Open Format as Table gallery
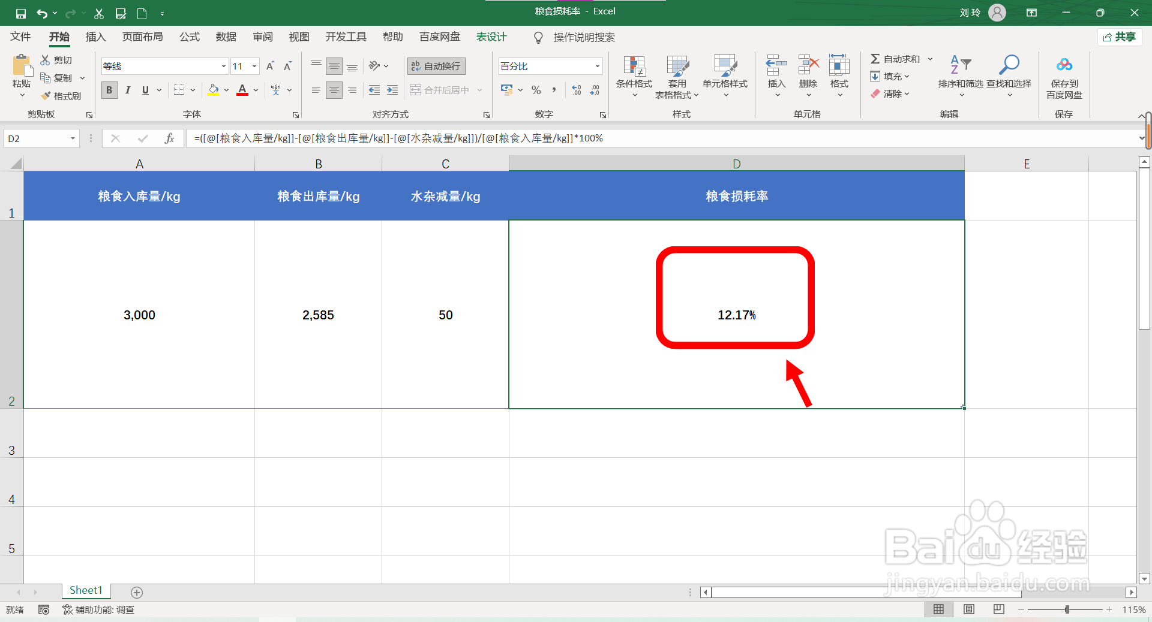The image size is (1152, 622). point(677,77)
